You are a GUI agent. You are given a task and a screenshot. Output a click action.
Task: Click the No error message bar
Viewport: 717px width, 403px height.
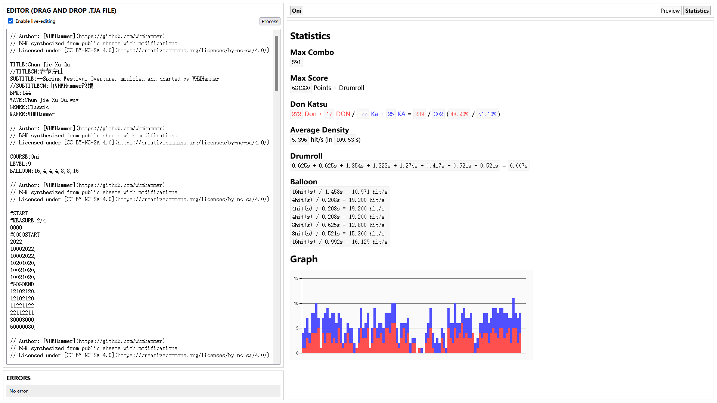(x=143, y=391)
